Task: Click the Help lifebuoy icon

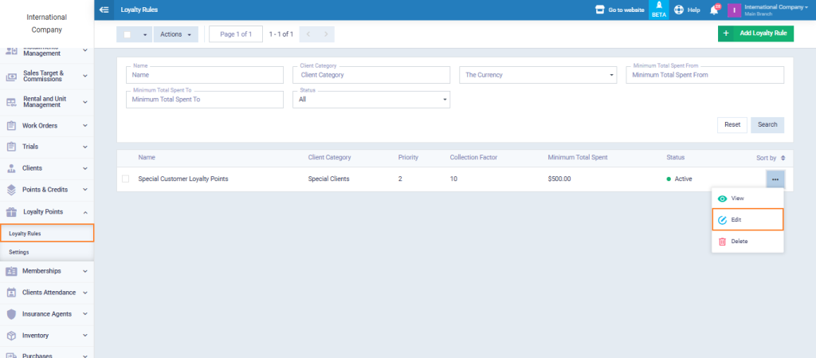Action: click(x=679, y=10)
